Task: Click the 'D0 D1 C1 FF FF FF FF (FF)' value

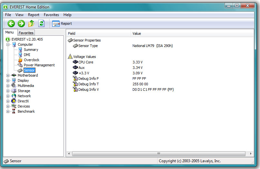Action: [153, 89]
